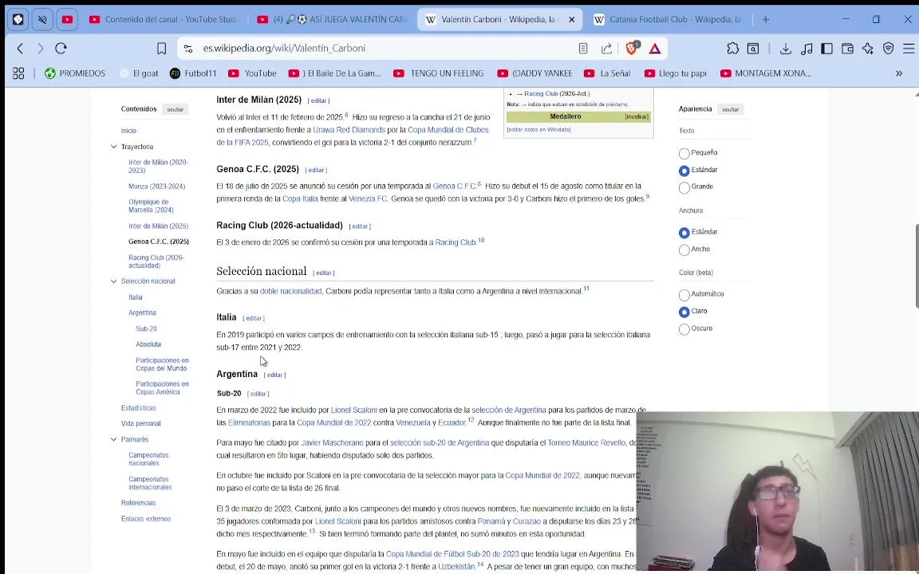This screenshot has width=919, height=574.
Task: Close the Valentín Carboni tab
Action: point(571,19)
